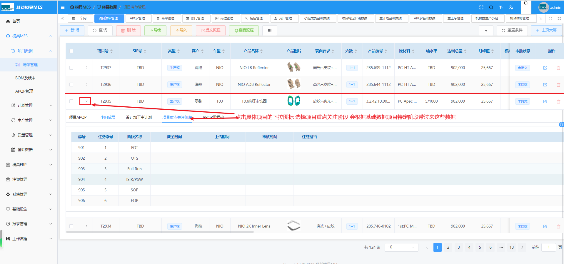Viewport: 564px width, 264px height.
Task: Open the 设计加工主计划 sub-tab
Action: pyautogui.click(x=139, y=117)
